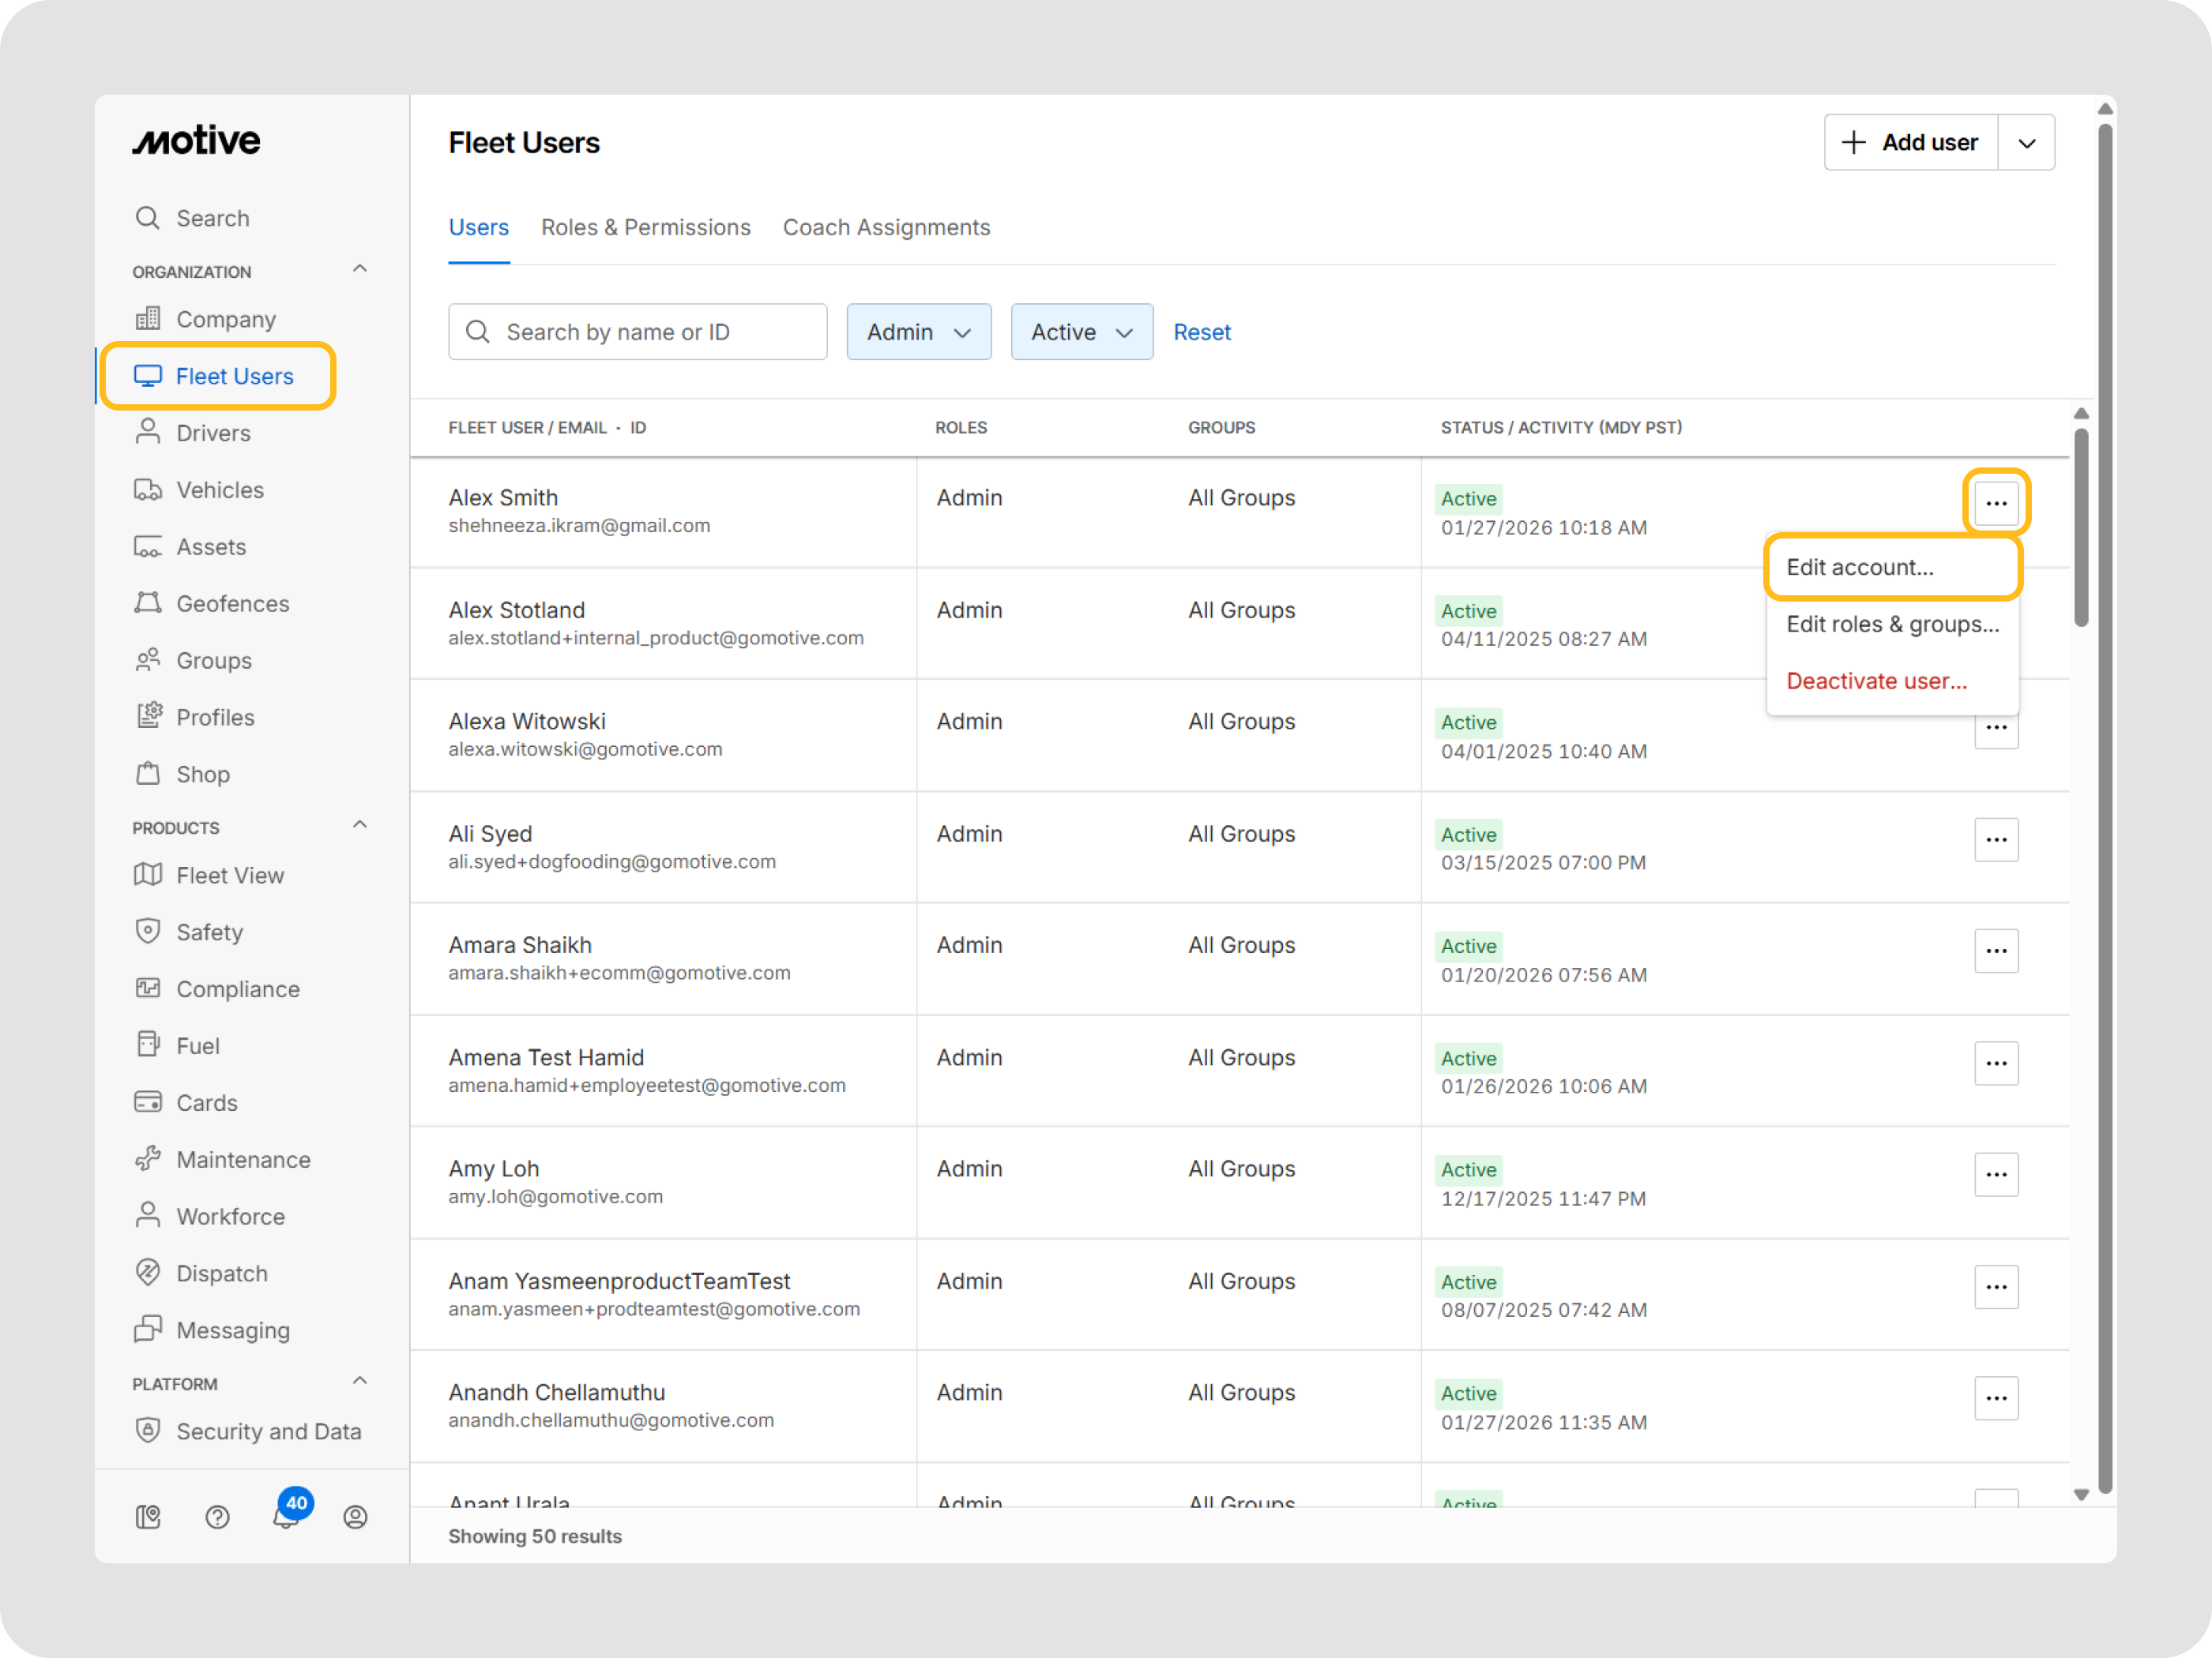Click the help question mark icon
This screenshot has width=2212, height=1658.
[x=217, y=1517]
